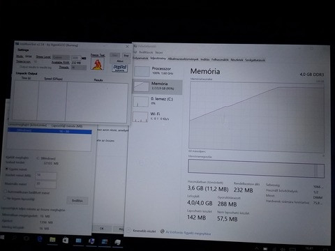335x251 pixels.
Task: Close the IntelBurnTest window
Action: pyautogui.click(x=127, y=47)
